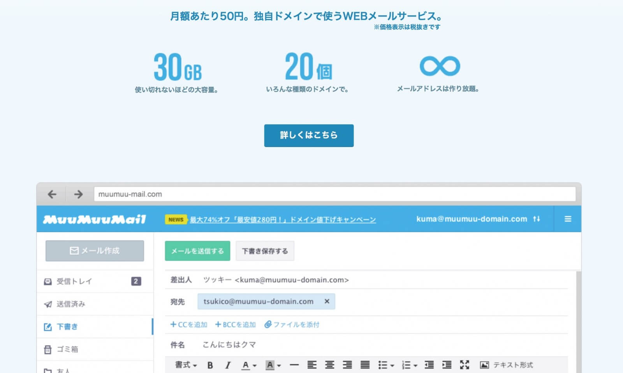Viewport: 623px width, 373px height.
Task: Attach a file with ファイルを添付
Action: [292, 324]
